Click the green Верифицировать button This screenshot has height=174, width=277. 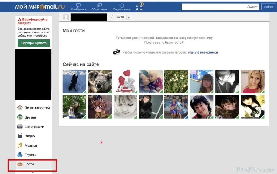pyautogui.click(x=34, y=43)
